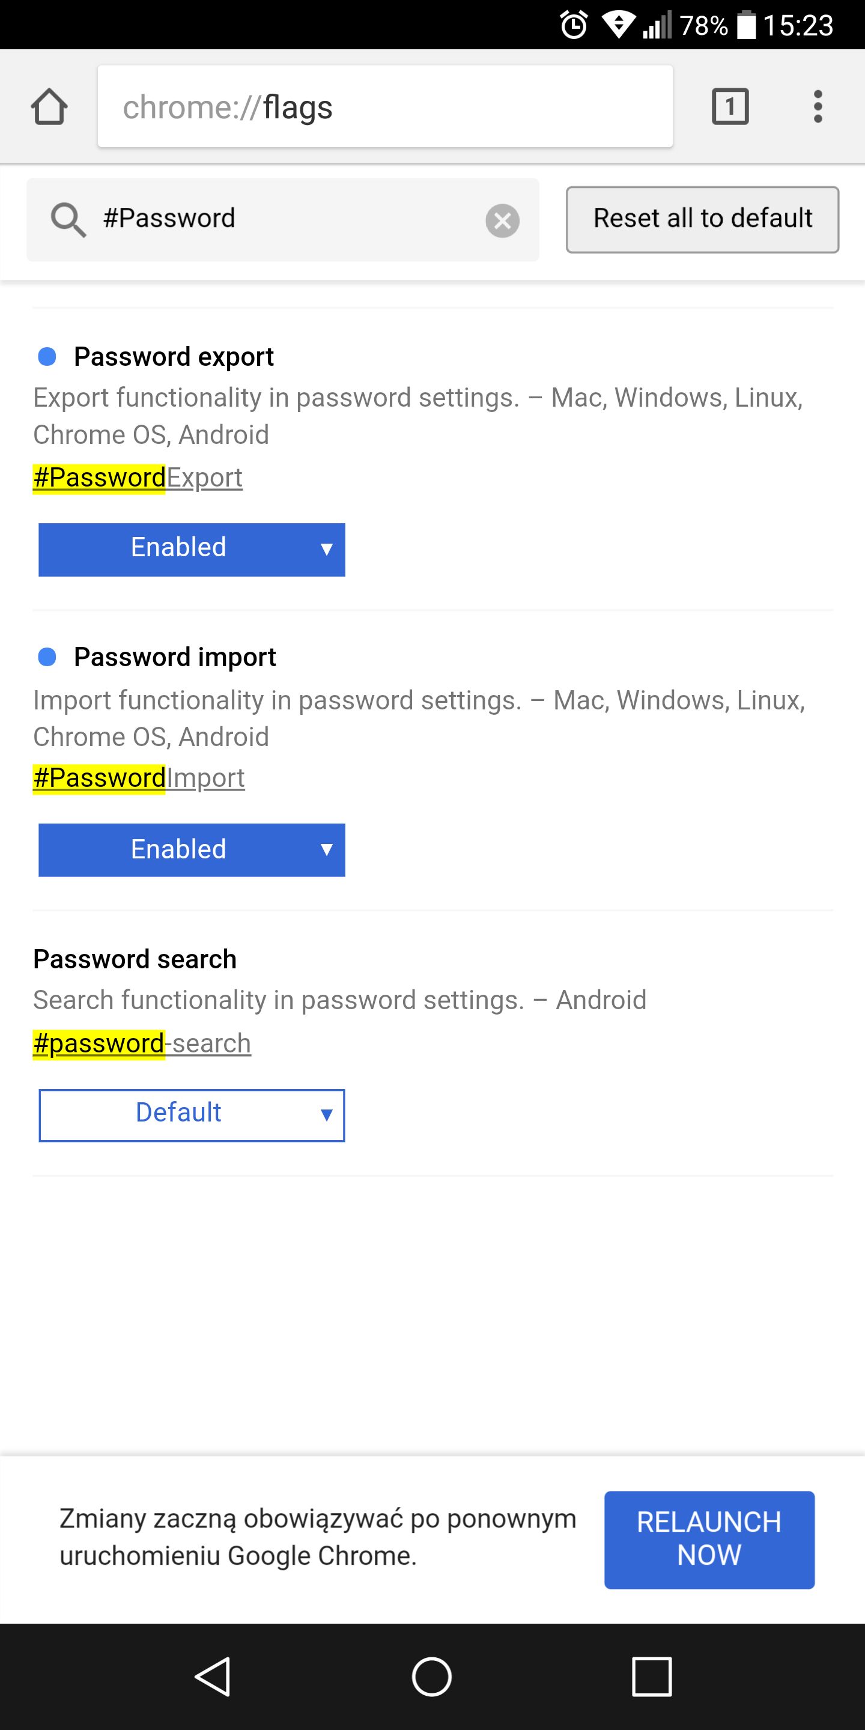865x1730 pixels.
Task: Open the Password import Enabled dropdown
Action: coord(192,850)
